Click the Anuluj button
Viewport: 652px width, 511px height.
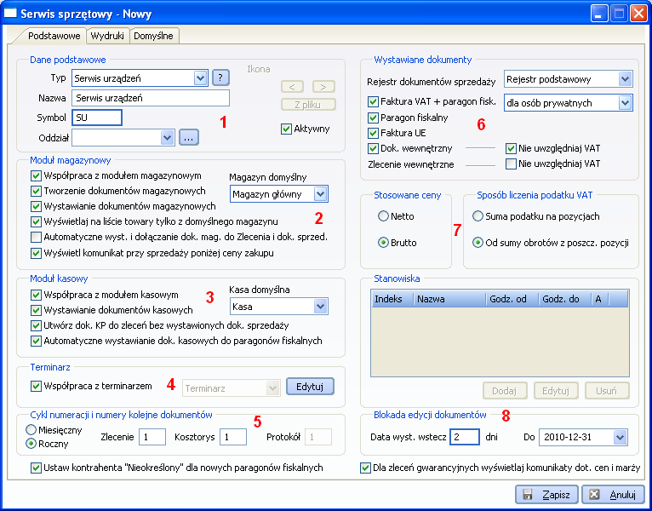point(615,495)
